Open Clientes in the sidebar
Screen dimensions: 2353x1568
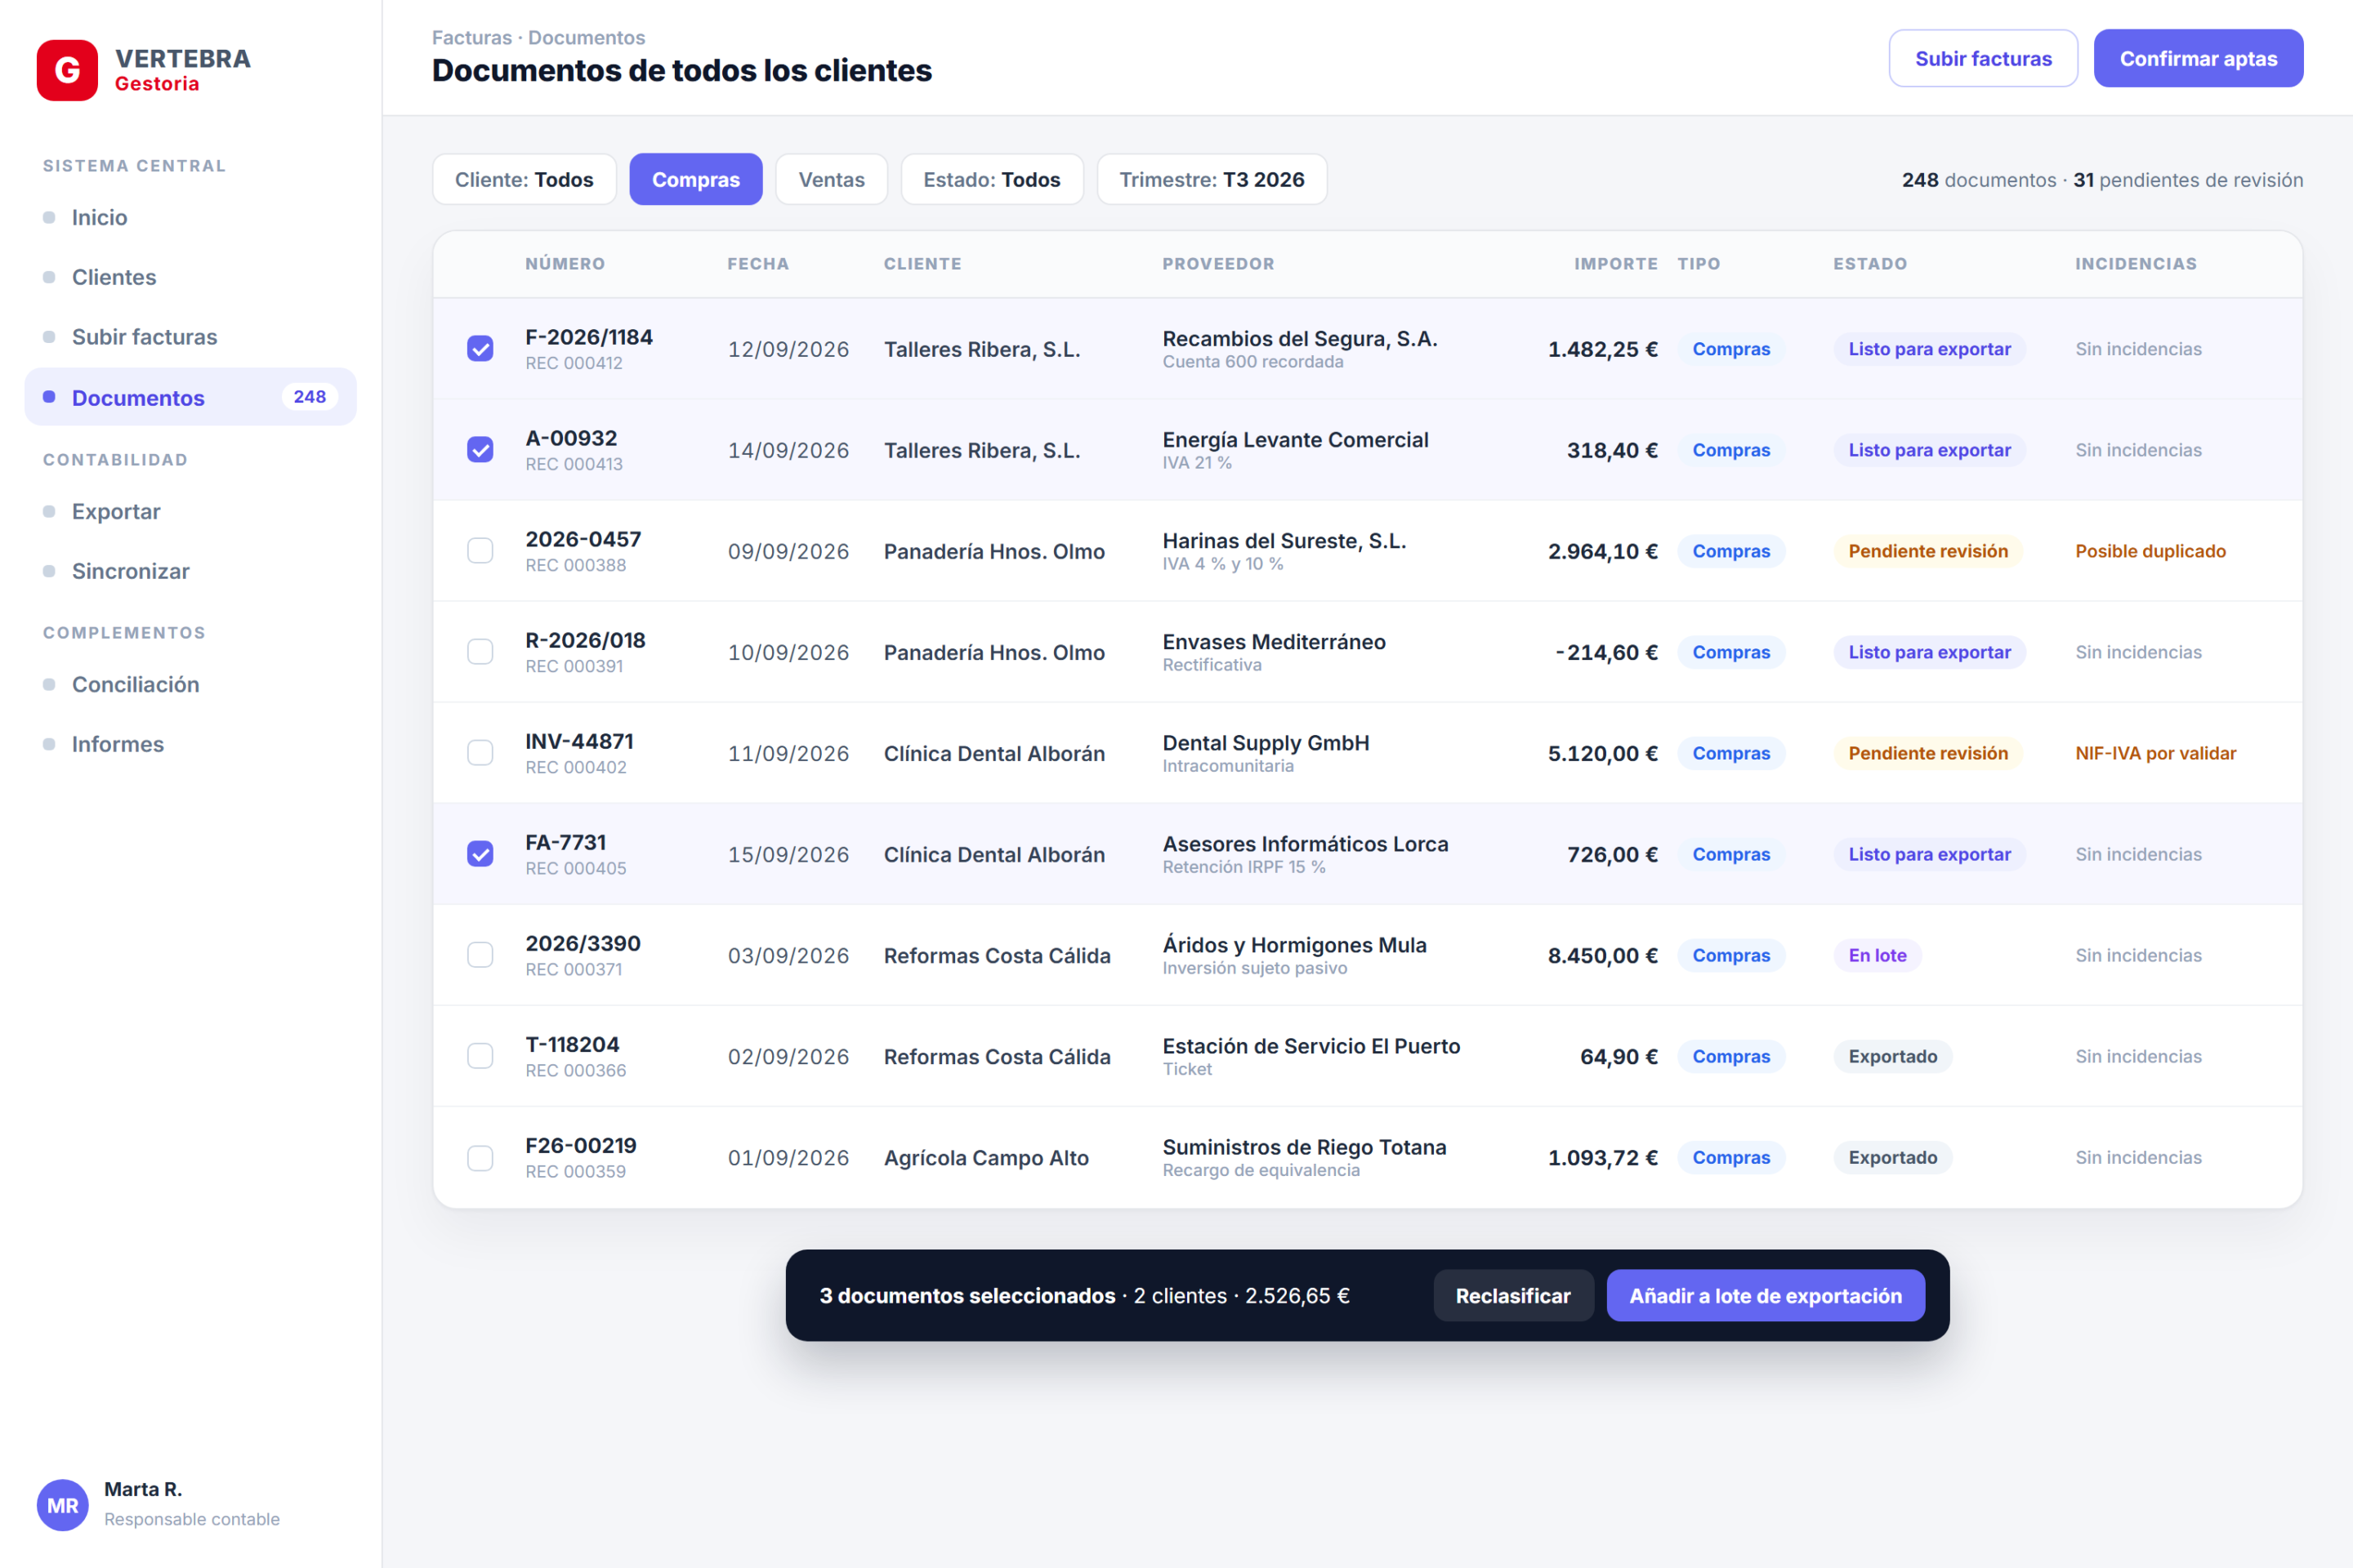point(190,277)
